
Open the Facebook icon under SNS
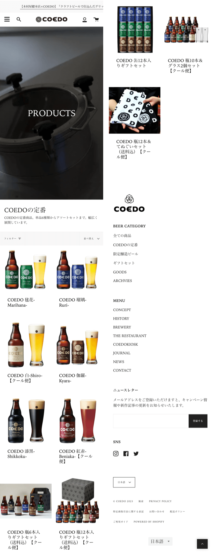pyautogui.click(x=126, y=454)
